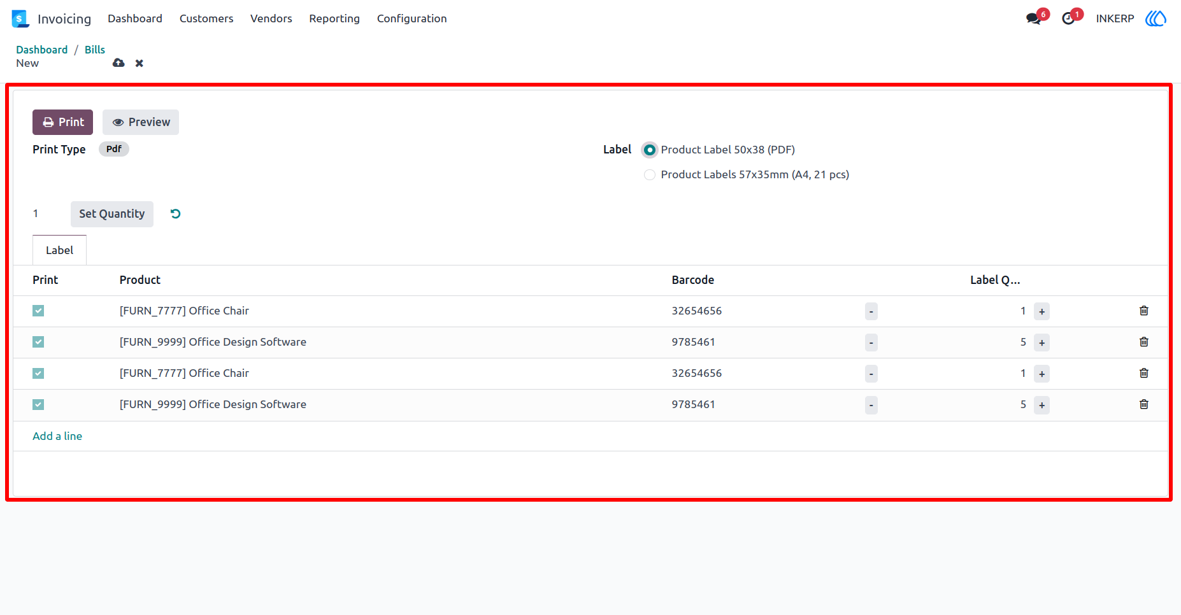This screenshot has height=615, width=1181.
Task: Save the record manually with cloud icon
Action: tap(118, 63)
